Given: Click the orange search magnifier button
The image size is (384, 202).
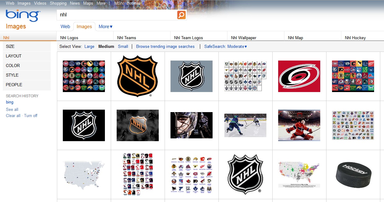Looking at the screenshot, I should [181, 15].
